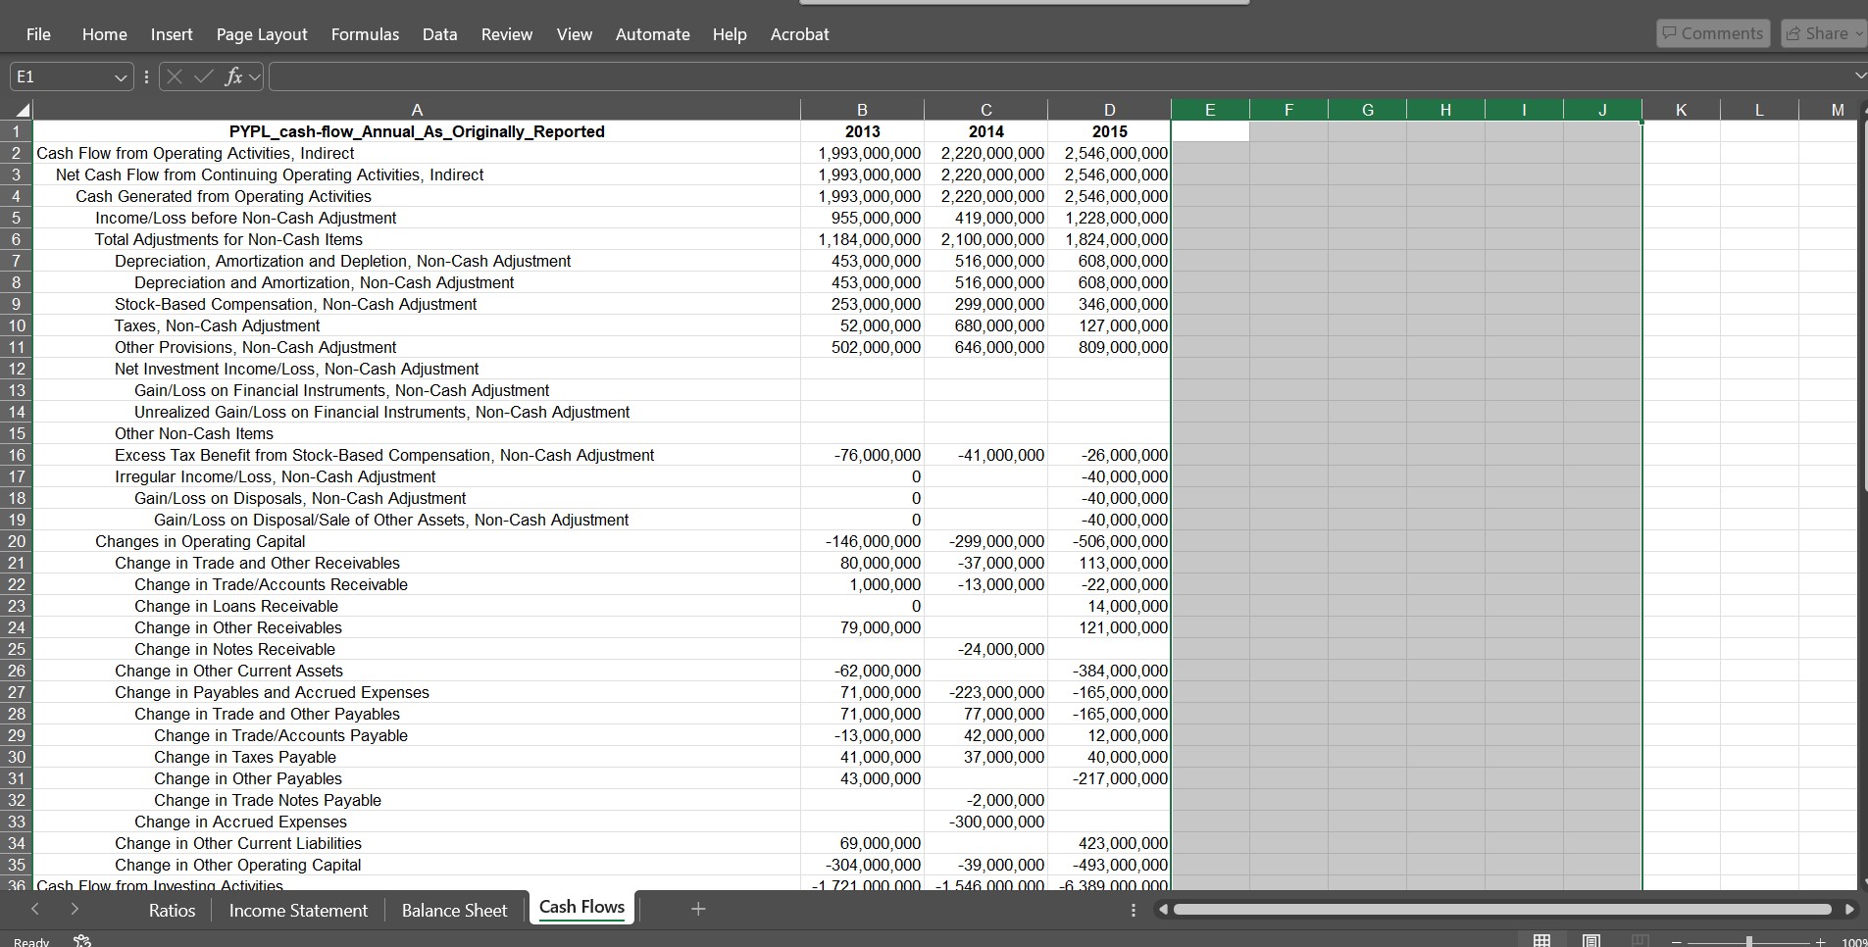Switch to the View ribbon tab
Image resolution: width=1868 pixels, height=947 pixels.
click(x=575, y=34)
